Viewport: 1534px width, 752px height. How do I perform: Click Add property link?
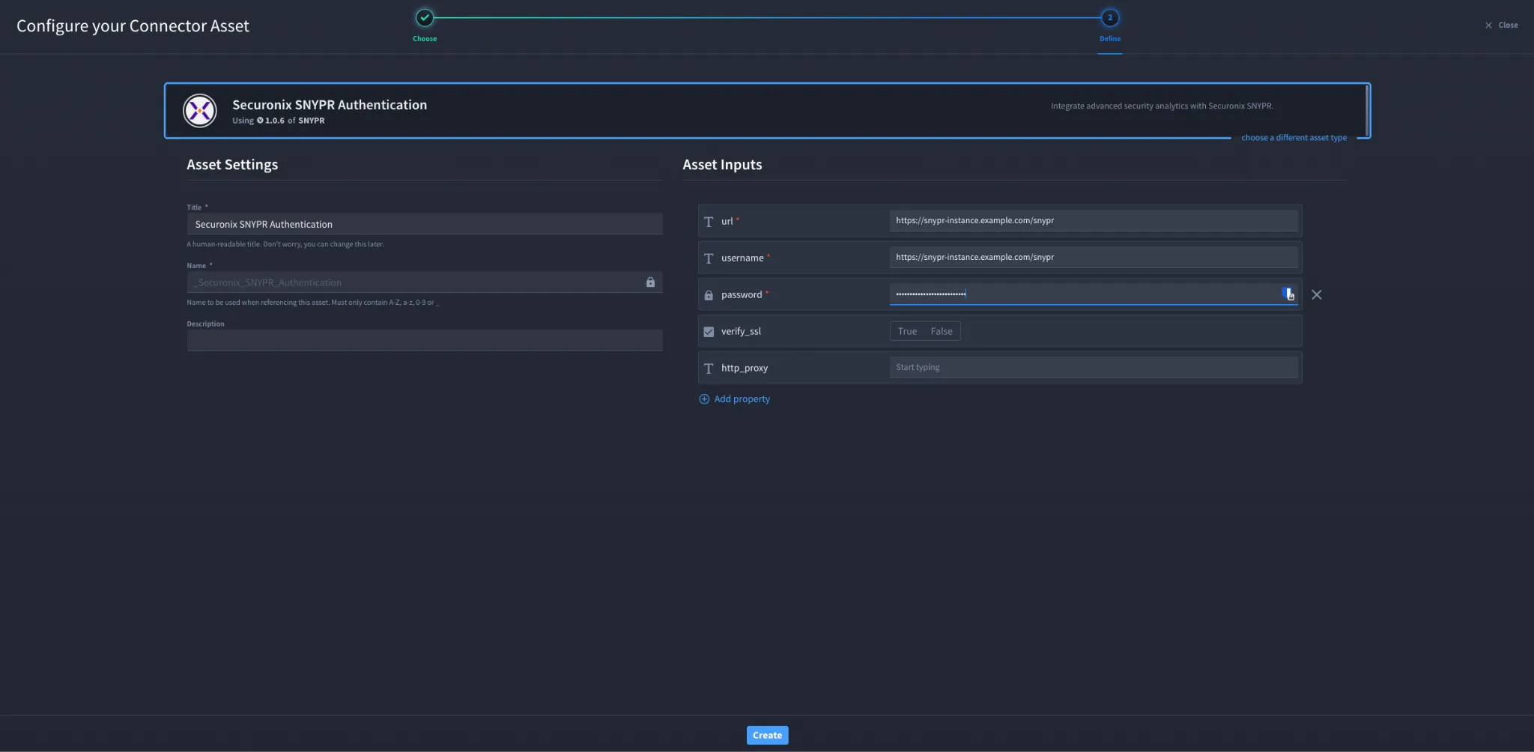(742, 399)
